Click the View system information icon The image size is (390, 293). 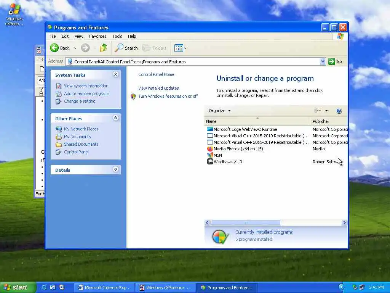(59, 86)
